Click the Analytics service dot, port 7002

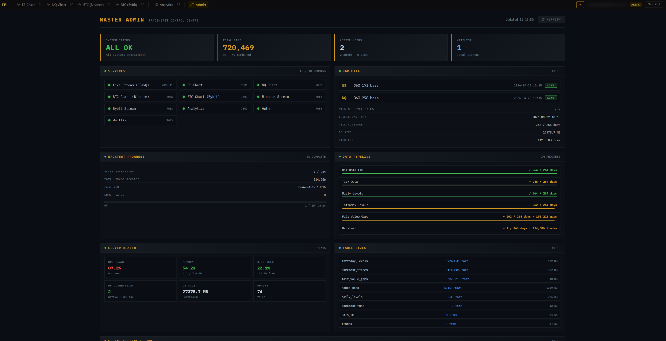(184, 109)
